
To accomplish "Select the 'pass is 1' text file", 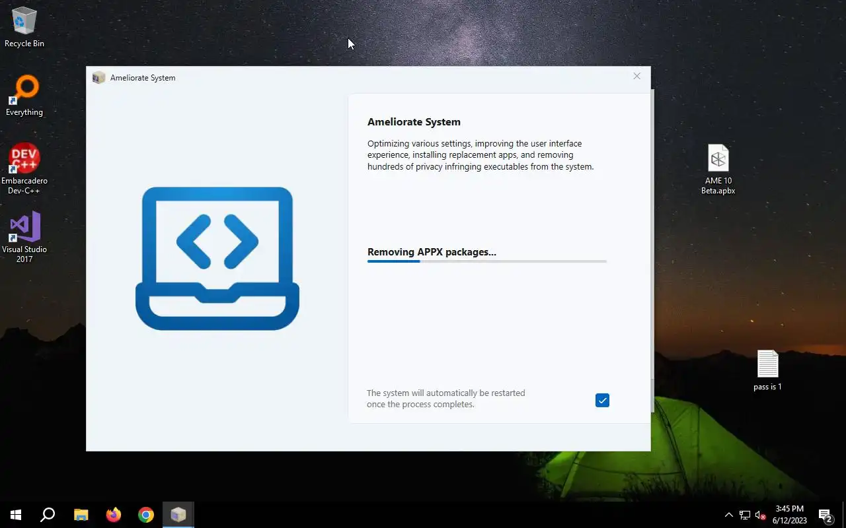I will [767, 370].
